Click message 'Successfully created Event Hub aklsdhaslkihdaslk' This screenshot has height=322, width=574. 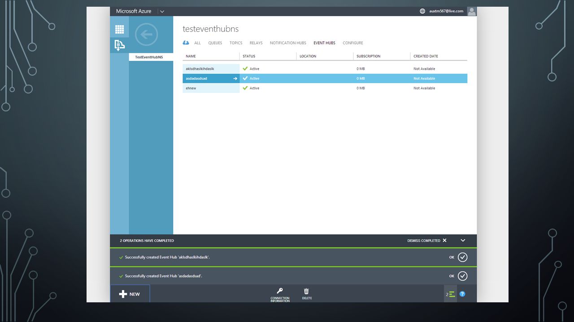point(167,257)
